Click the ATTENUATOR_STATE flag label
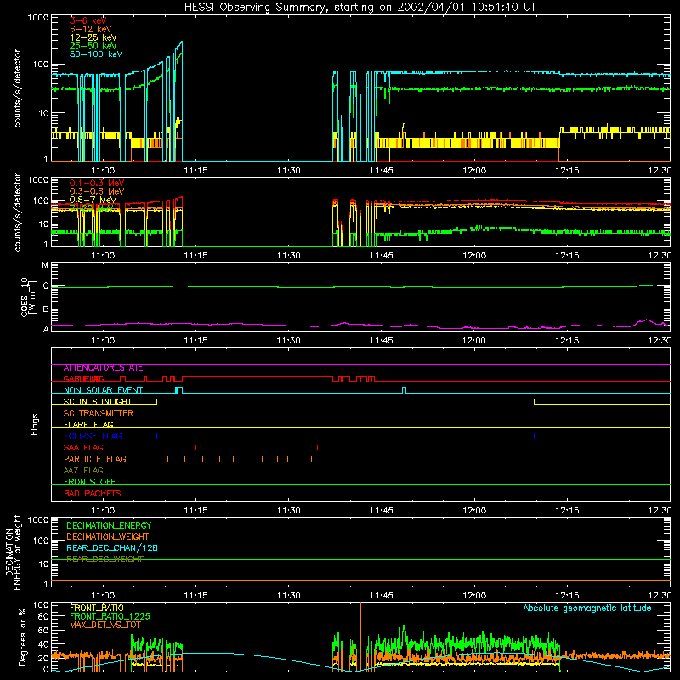 tap(103, 368)
